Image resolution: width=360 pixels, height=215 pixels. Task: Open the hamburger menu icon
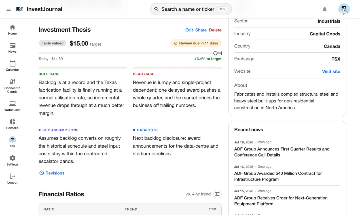(x=9, y=9)
